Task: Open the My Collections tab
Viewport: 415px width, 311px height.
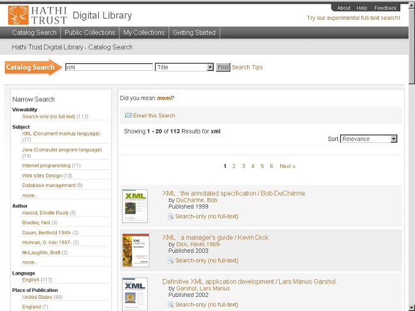Action: [x=144, y=33]
